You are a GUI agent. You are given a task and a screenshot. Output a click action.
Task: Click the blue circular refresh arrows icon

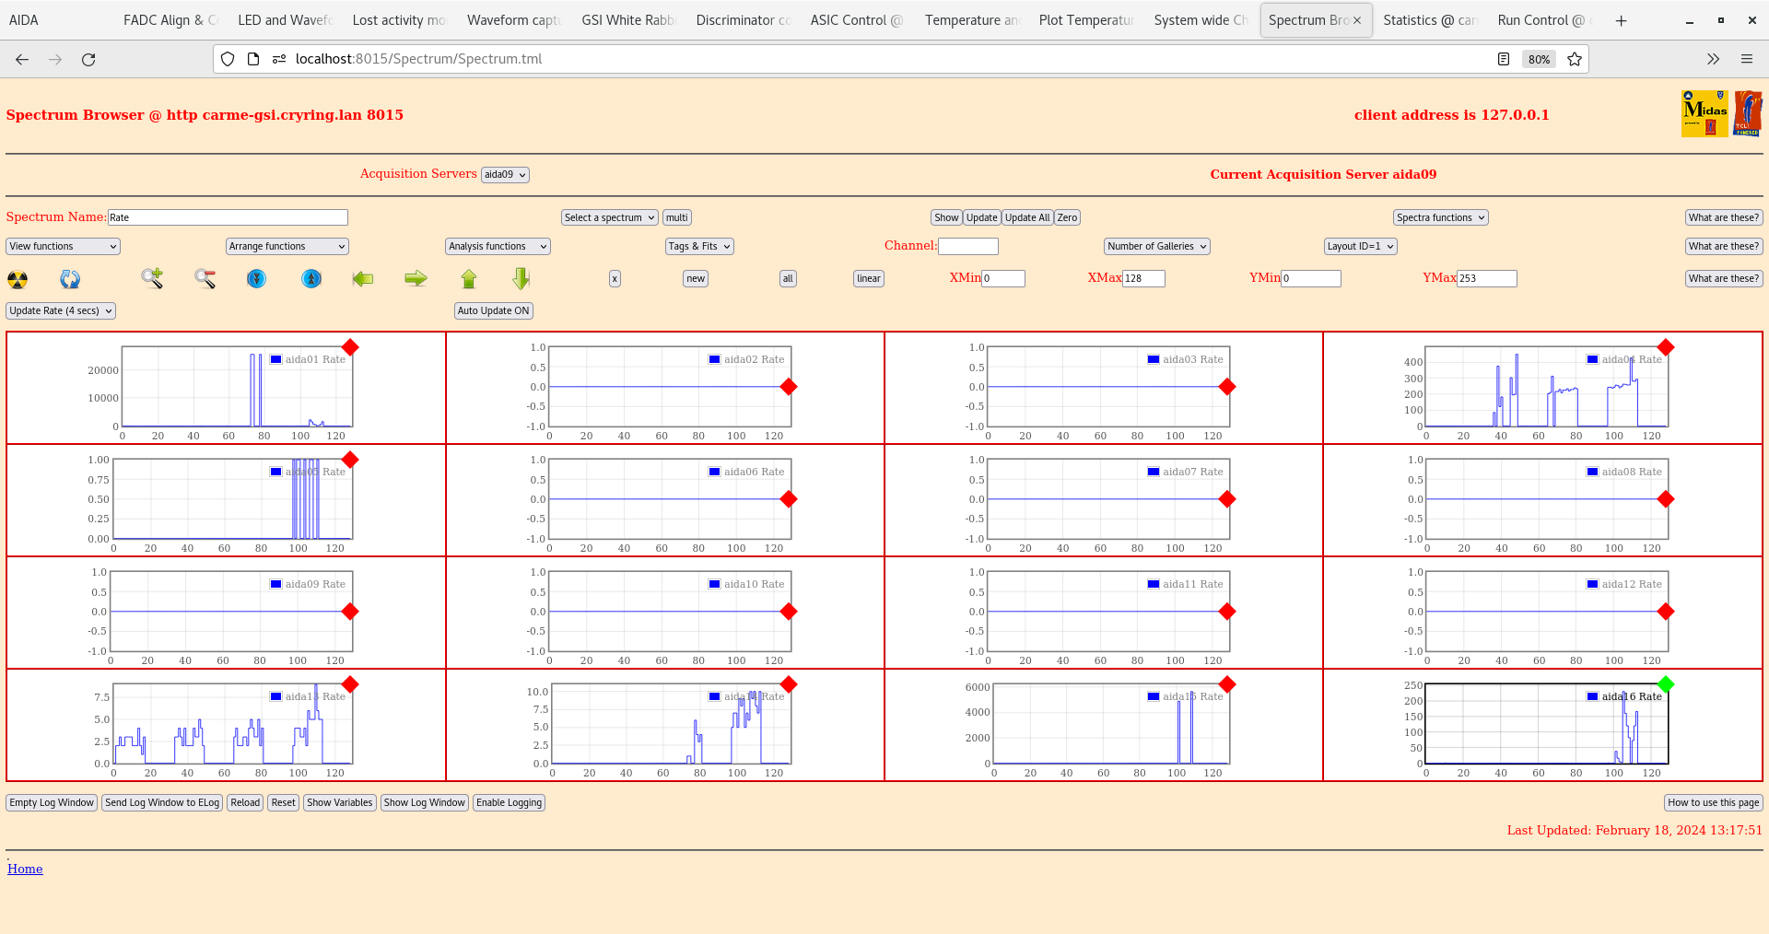70,279
